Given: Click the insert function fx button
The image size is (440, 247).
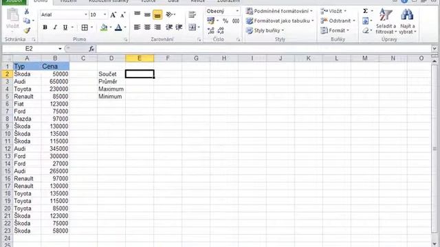Looking at the screenshot, I should (x=91, y=49).
